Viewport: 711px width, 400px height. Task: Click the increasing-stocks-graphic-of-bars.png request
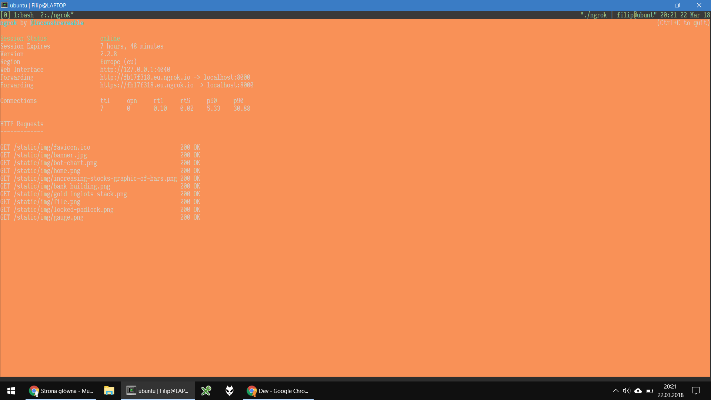pyautogui.click(x=100, y=179)
